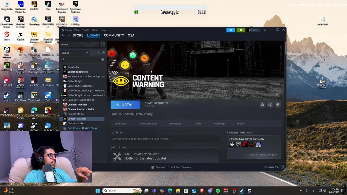Screen dimensions: 347x195
Task: Switch library to grid collections view
Action: pyautogui.click(x=102, y=44)
